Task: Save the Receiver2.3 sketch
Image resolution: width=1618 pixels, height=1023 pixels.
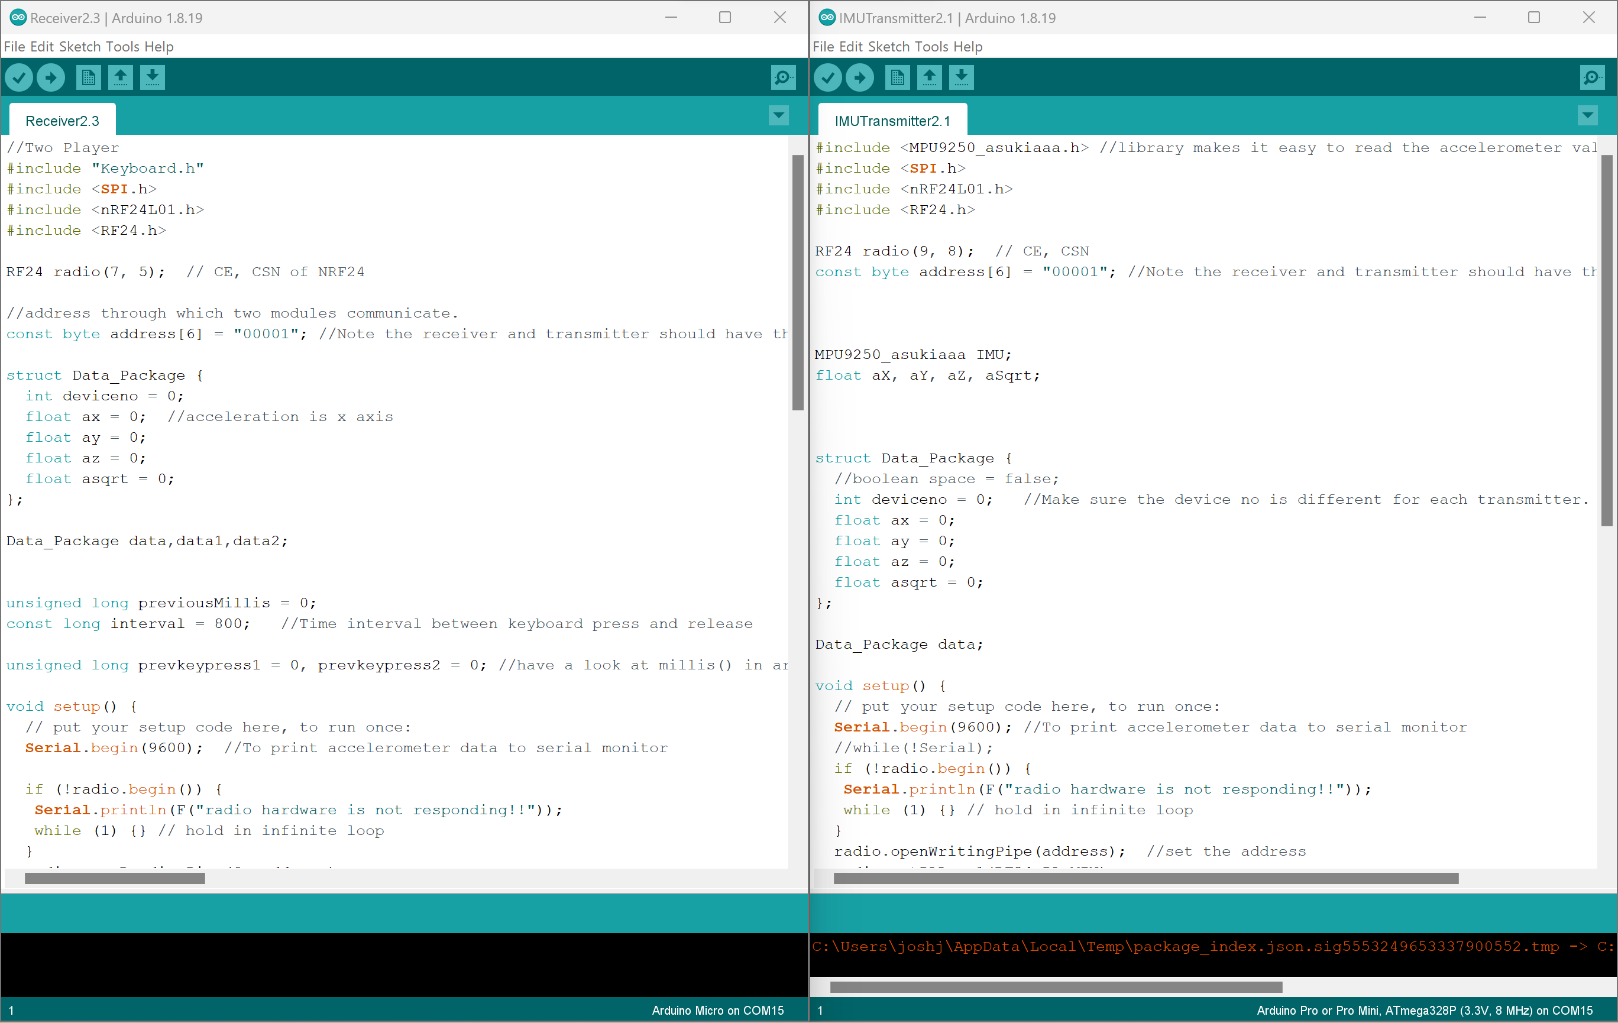Action: tap(153, 76)
